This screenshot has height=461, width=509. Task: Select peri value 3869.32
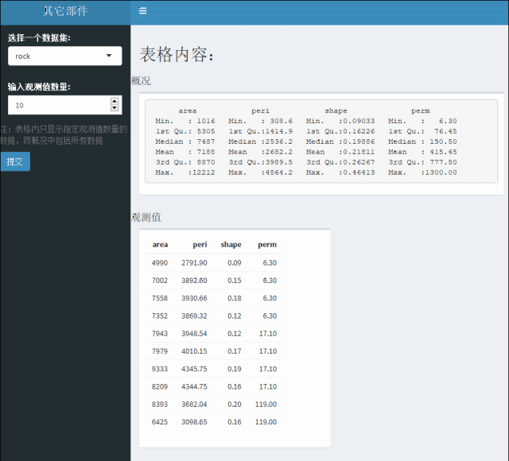(194, 316)
